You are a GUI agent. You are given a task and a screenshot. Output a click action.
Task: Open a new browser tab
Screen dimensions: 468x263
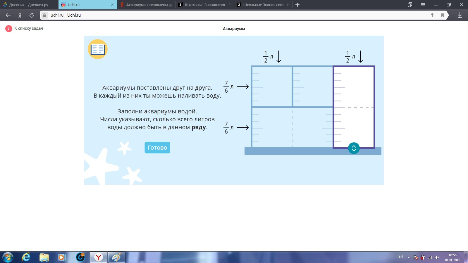(x=297, y=5)
